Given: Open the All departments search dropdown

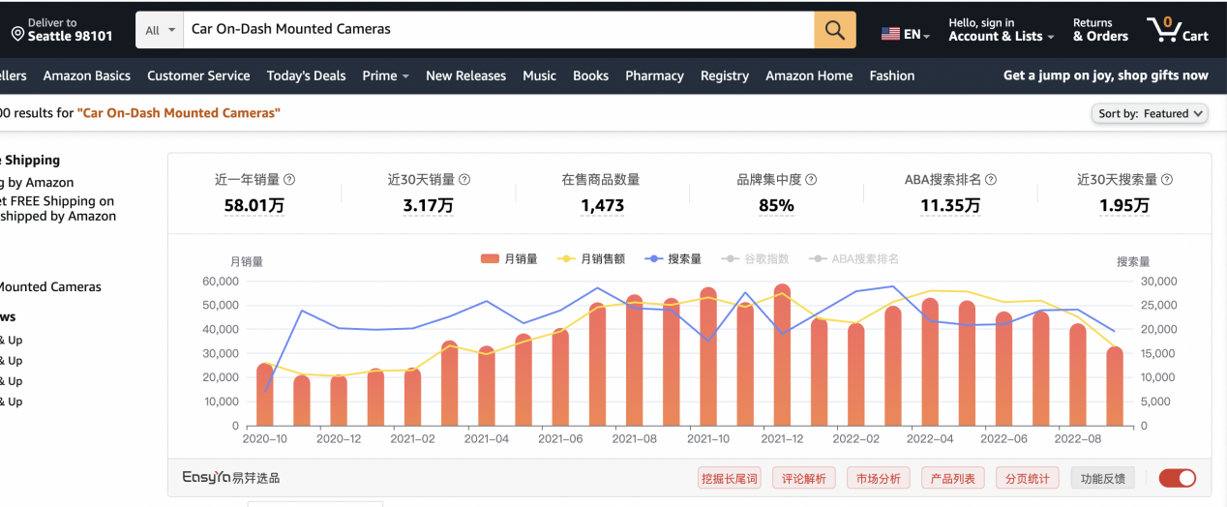Looking at the screenshot, I should coord(161,30).
